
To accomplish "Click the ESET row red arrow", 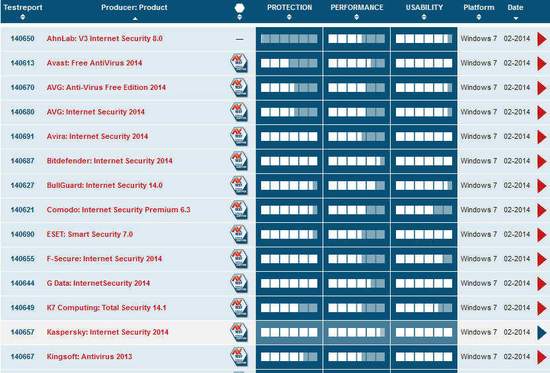I will (x=542, y=235).
